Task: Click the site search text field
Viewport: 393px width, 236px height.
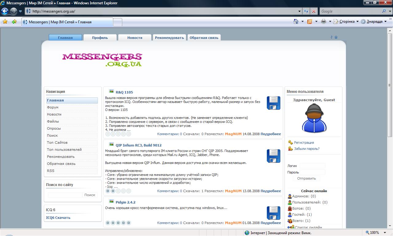Action: coord(65,195)
